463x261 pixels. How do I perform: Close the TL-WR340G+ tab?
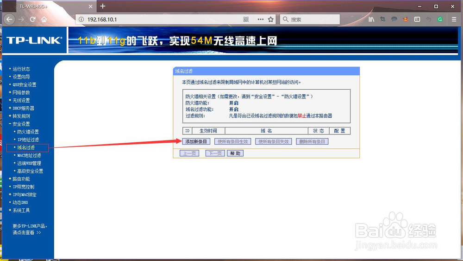coord(90,6)
